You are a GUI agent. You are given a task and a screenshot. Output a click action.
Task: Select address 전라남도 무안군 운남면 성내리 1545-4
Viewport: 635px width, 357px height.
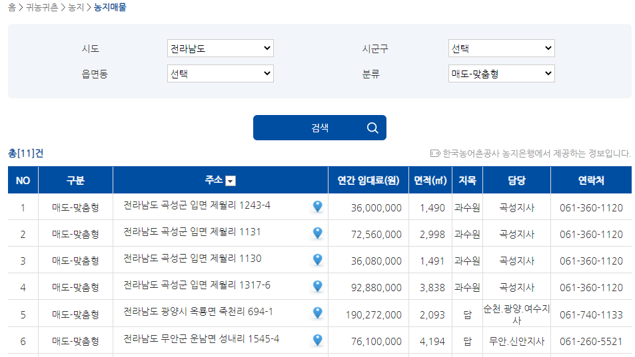tap(201, 339)
